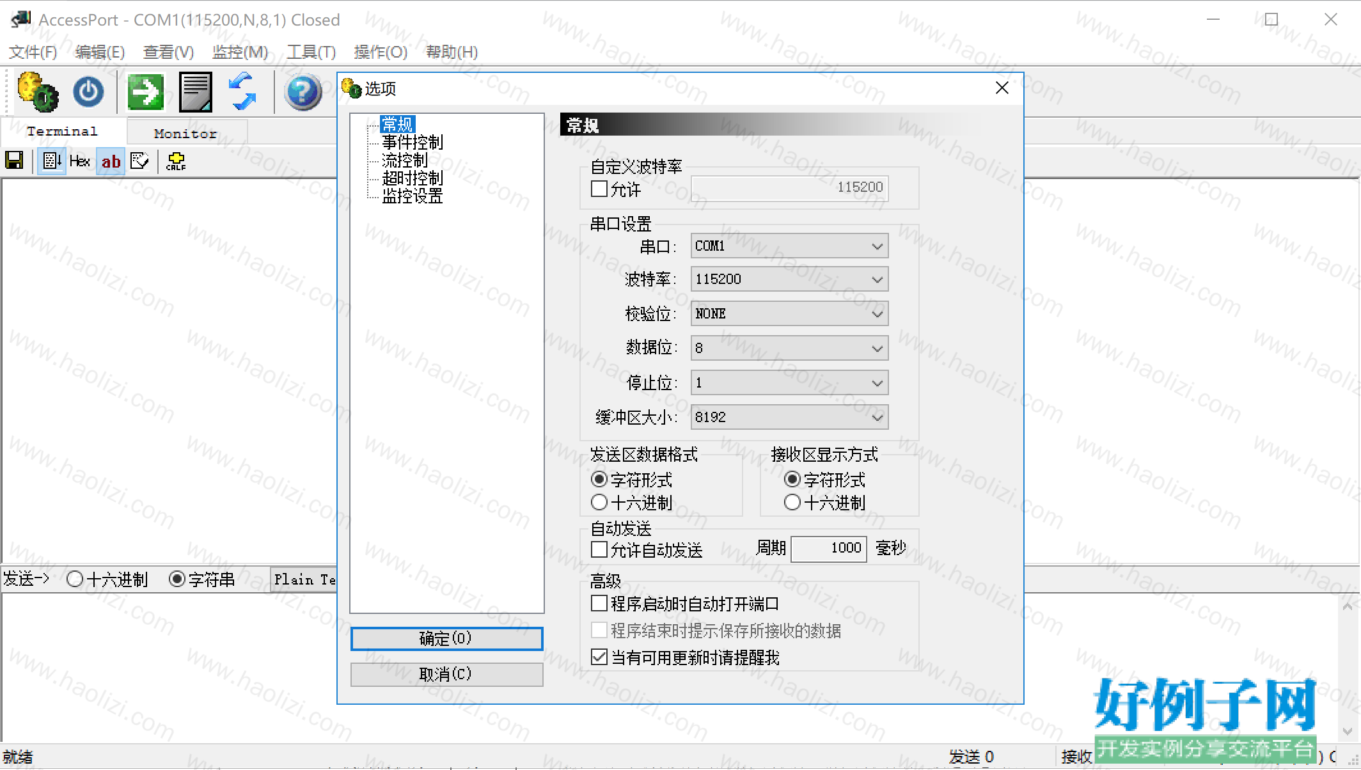Close the 选项 dialog
The width and height of the screenshot is (1361, 770).
pos(1002,88)
